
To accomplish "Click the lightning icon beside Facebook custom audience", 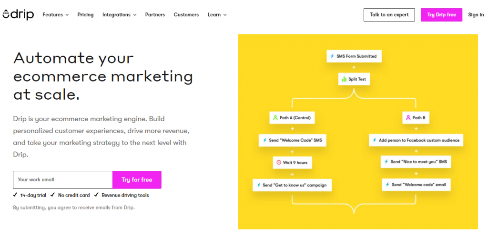I will click(375, 140).
